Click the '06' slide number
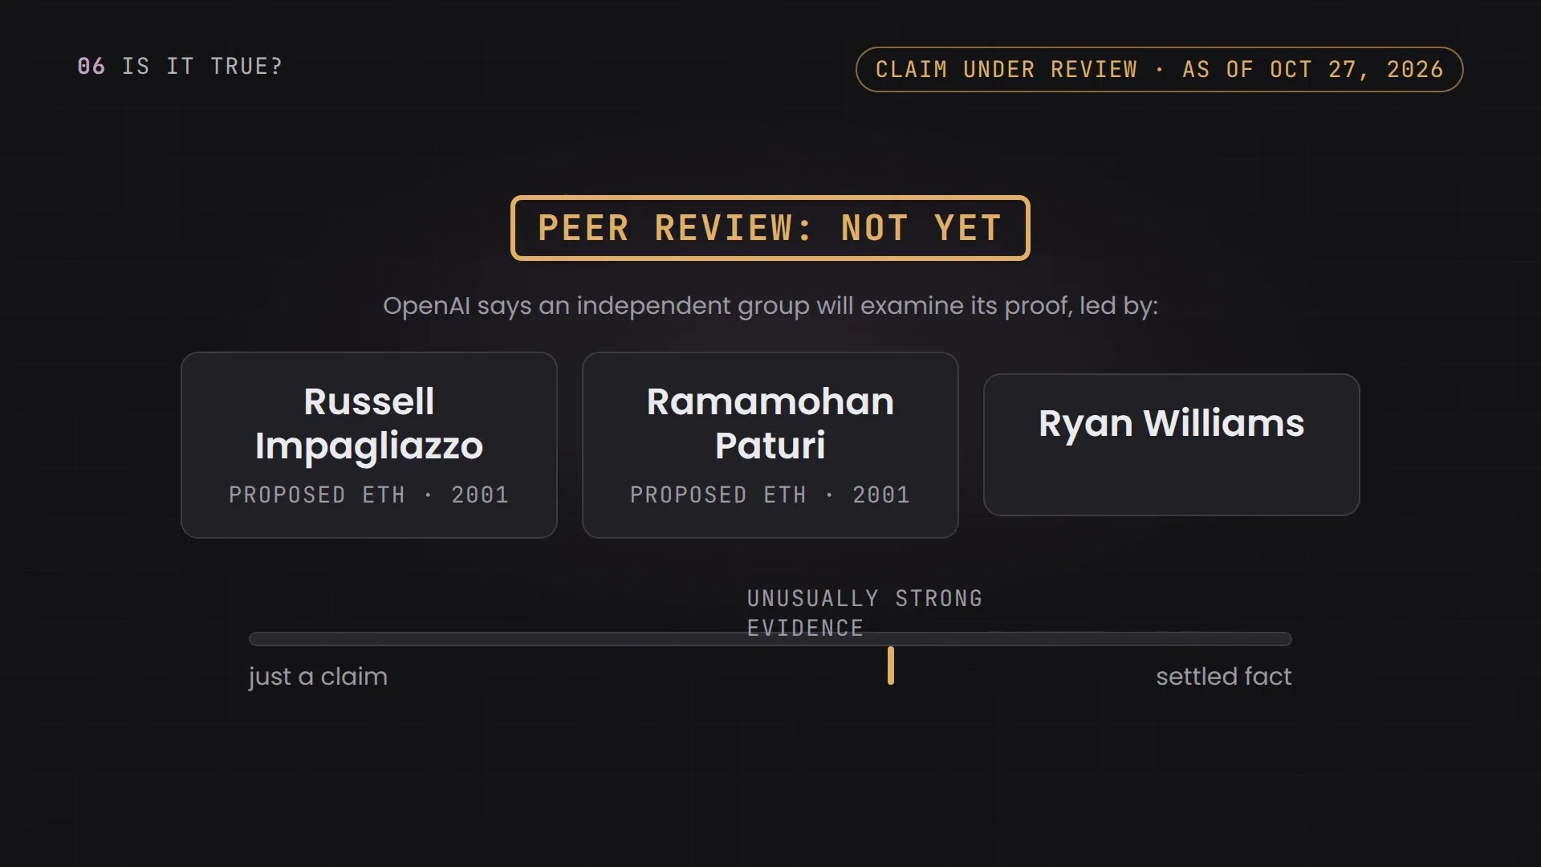The width and height of the screenshot is (1541, 867). pos(91,67)
